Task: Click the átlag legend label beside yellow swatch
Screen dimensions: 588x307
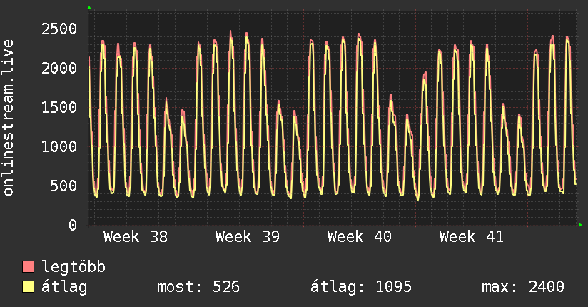Action: [64, 287]
